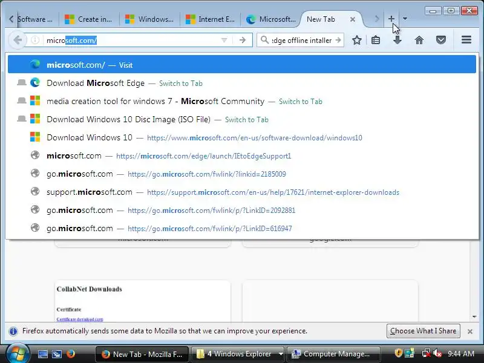Switch to the Create in... tab
Image resolution: width=484 pixels, height=363 pixels.
click(88, 19)
